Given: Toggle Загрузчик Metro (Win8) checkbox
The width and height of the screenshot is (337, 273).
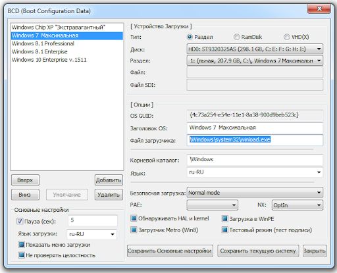Looking at the screenshot, I should coord(134,230).
